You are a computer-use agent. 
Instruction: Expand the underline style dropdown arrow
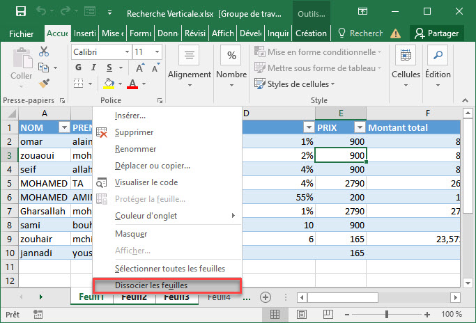tap(121, 68)
